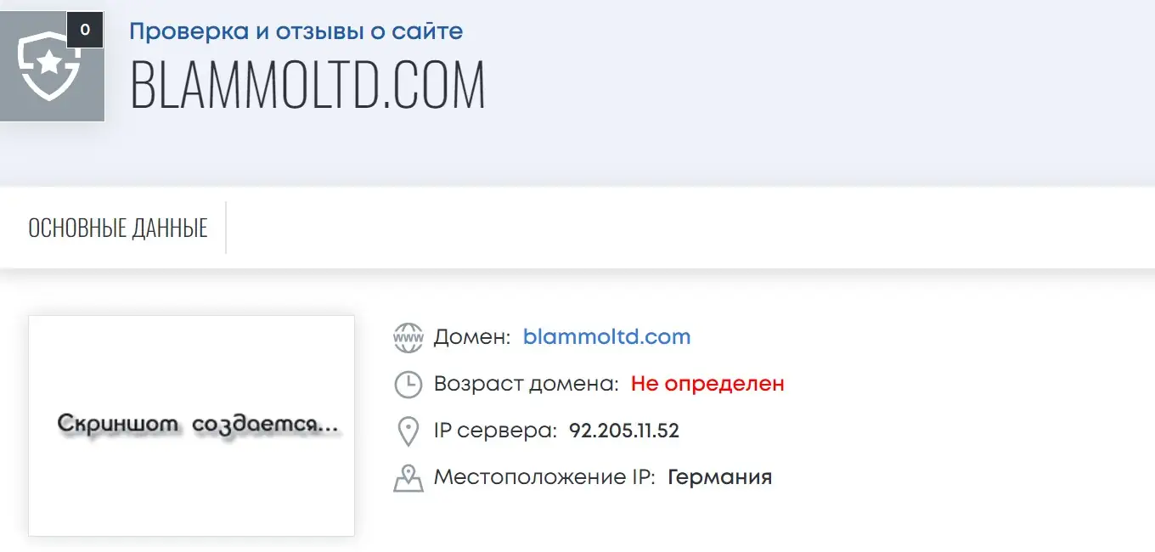Open the site screenshot thumbnail placeholder

[191, 425]
